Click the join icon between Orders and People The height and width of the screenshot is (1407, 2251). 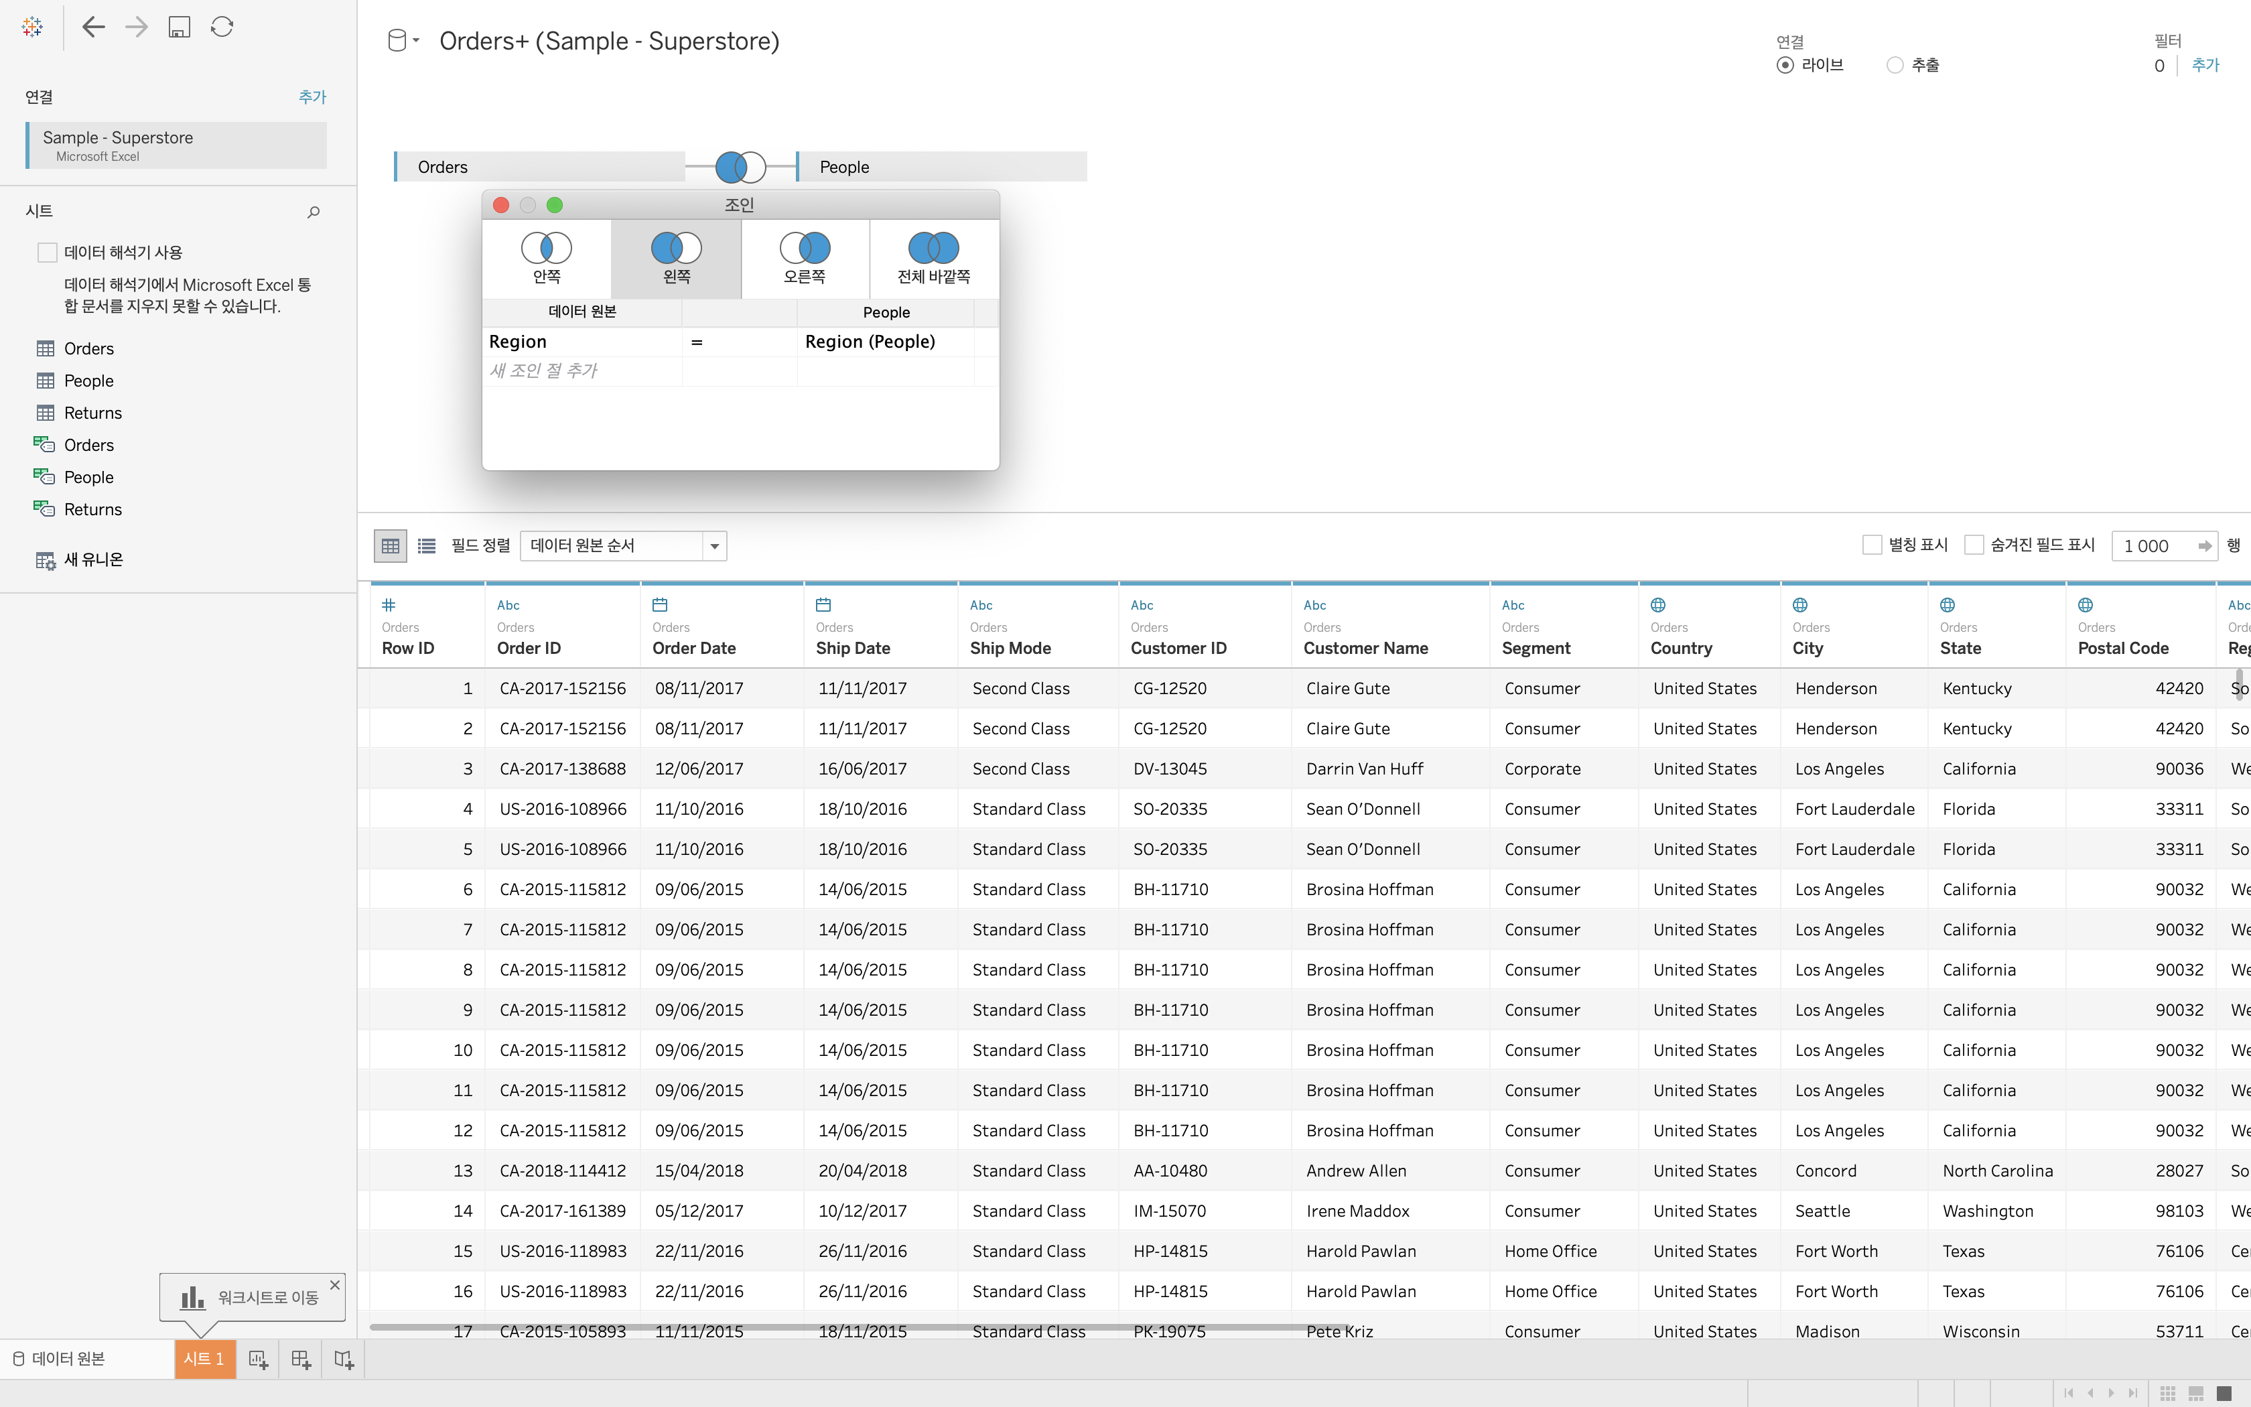click(740, 167)
